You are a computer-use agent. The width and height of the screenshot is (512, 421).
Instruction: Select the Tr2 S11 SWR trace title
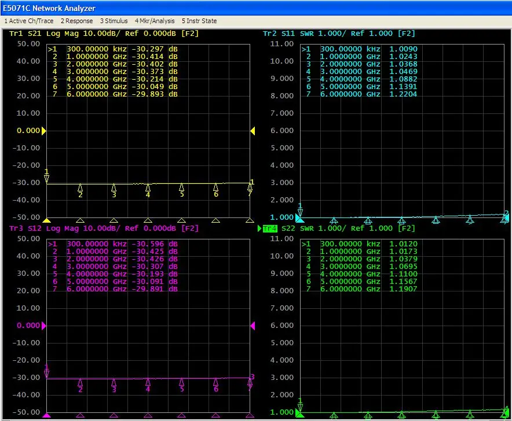339,34
